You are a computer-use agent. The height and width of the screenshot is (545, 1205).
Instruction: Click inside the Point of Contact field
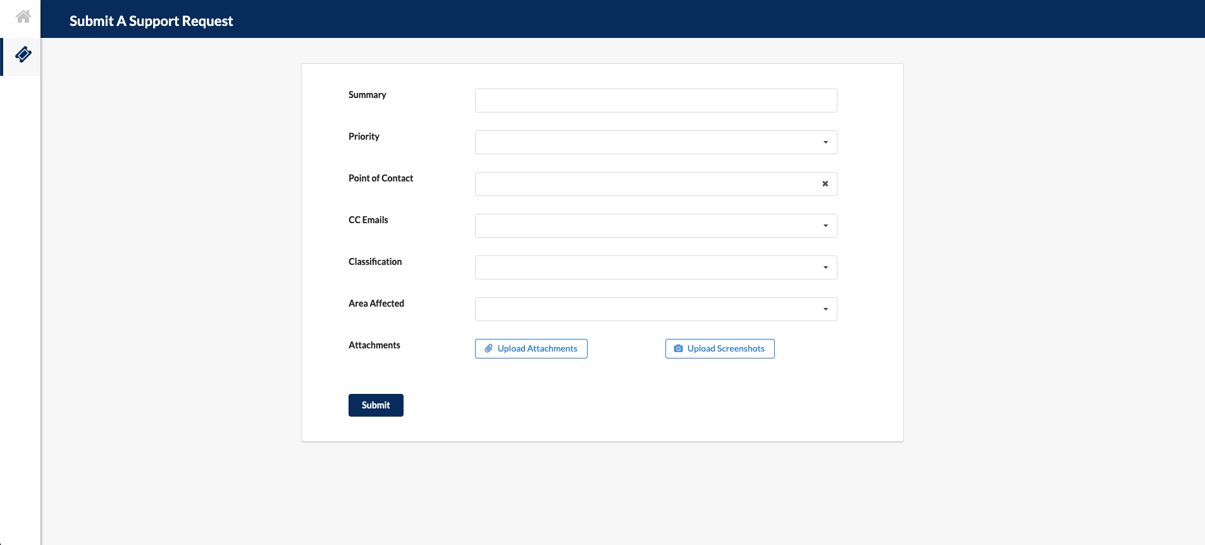(645, 184)
